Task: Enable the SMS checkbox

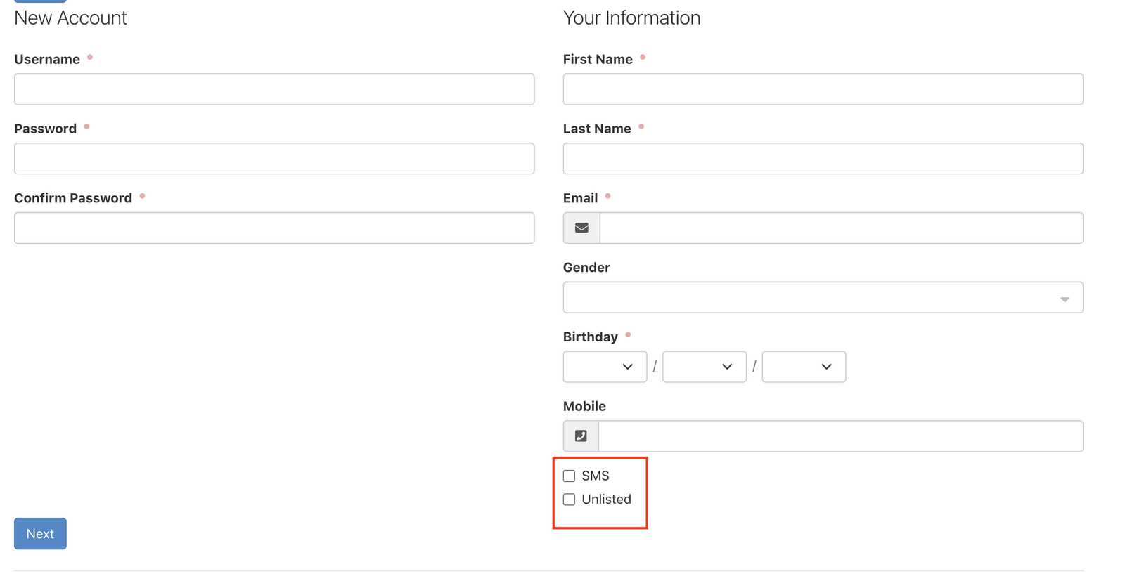Action: (569, 476)
